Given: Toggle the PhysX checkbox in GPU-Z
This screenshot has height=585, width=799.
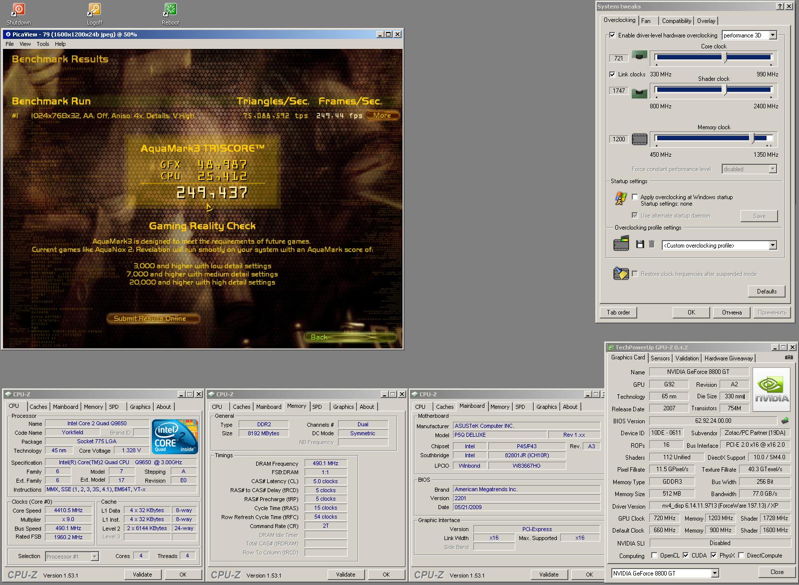Looking at the screenshot, I should (714, 556).
